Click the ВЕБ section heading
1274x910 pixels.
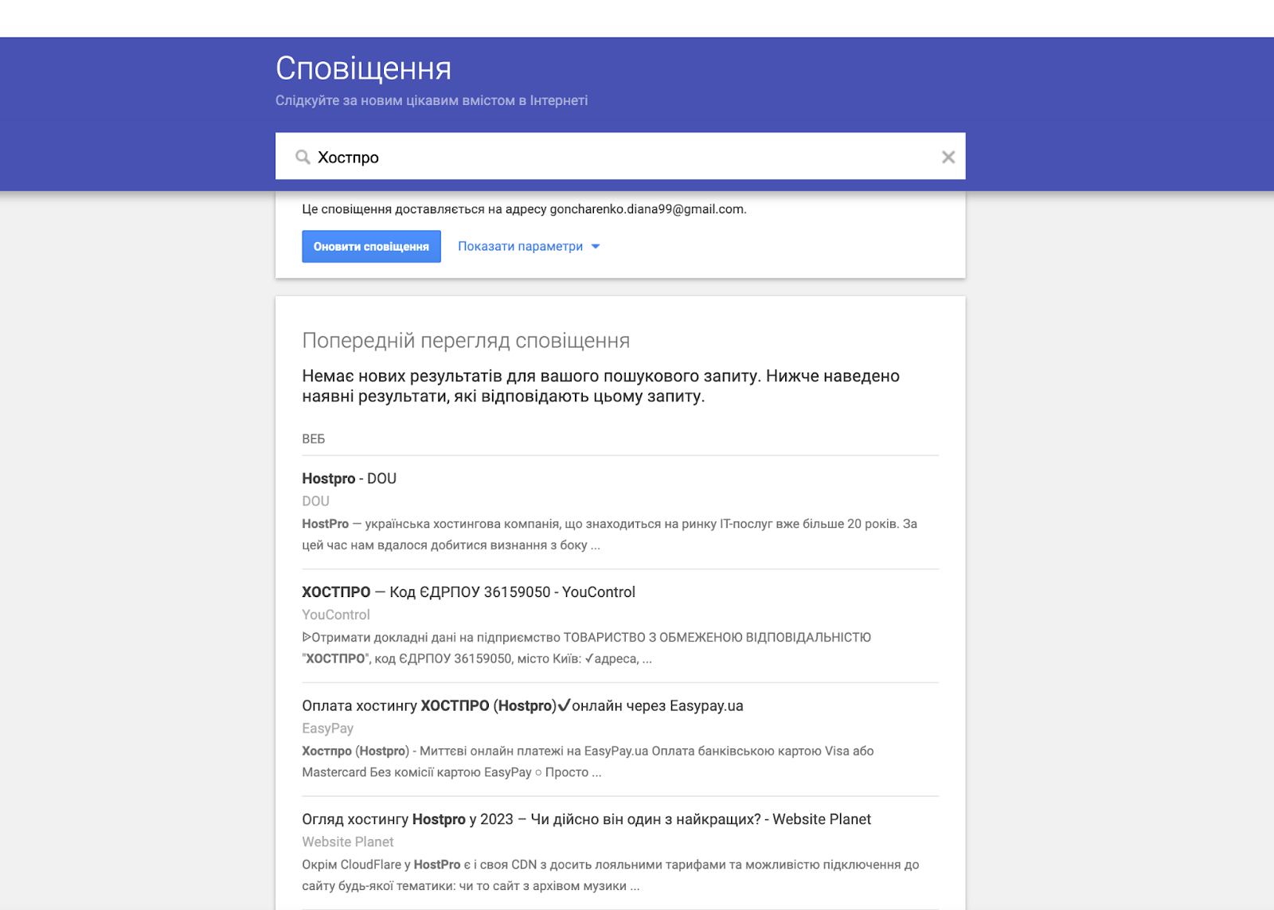(313, 439)
